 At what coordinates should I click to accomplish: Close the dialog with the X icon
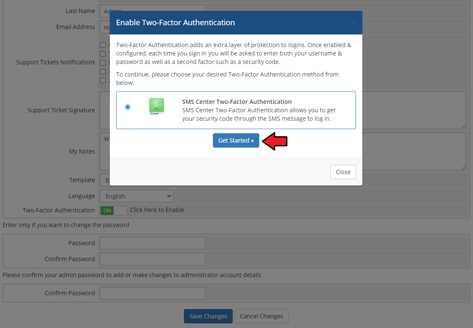(353, 21)
